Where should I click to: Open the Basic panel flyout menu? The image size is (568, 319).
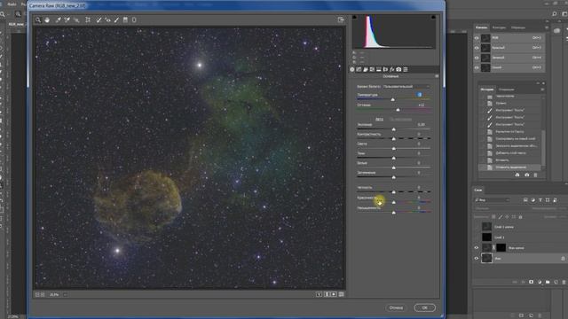437,76
